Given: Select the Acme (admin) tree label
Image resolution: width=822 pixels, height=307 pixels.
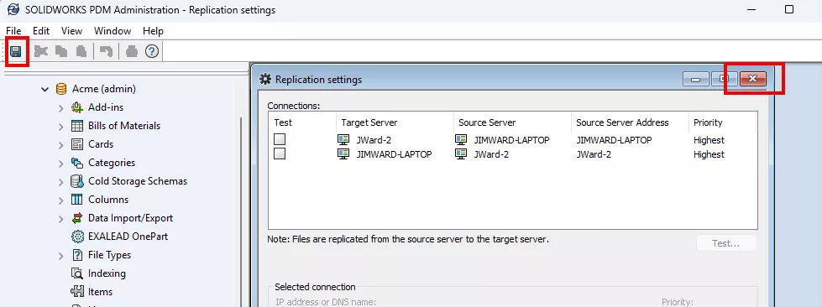Looking at the screenshot, I should point(104,89).
